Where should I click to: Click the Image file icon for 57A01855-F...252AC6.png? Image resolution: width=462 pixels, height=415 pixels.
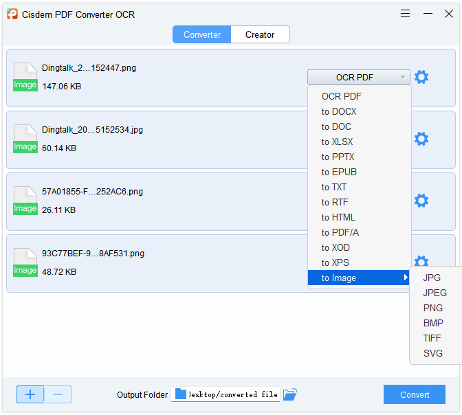25,201
